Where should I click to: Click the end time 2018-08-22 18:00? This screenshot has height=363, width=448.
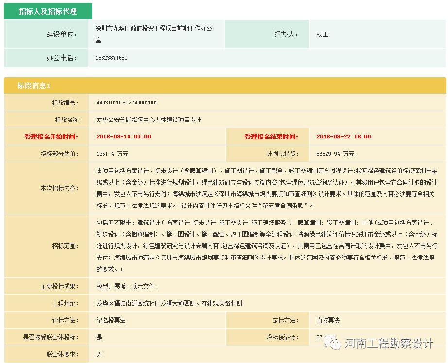point(344,137)
